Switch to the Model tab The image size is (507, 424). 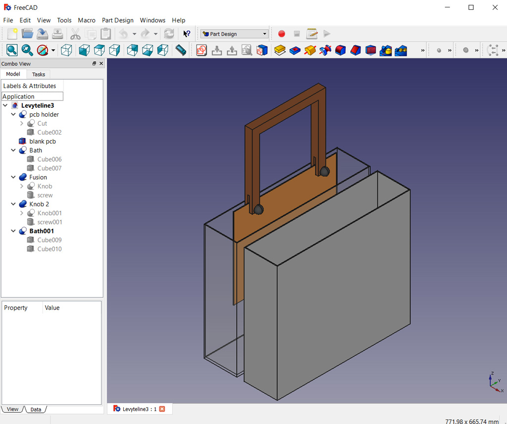click(x=13, y=74)
